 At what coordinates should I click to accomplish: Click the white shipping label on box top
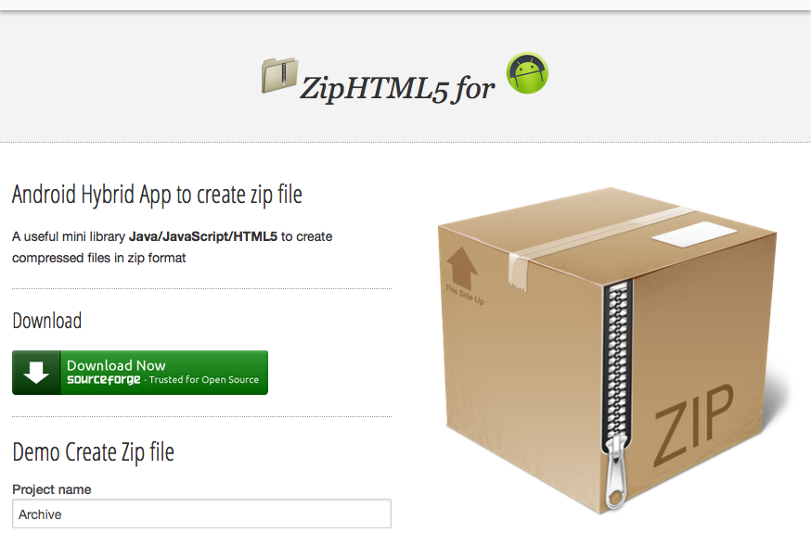pos(694,235)
